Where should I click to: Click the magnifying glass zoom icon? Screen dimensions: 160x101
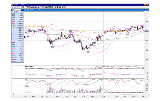(48, 7)
